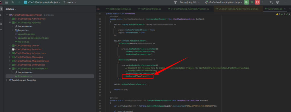Click the appsettings.json braces icon
291x112 pixels.
16,34
